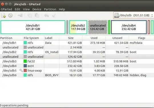The width and height of the screenshot is (154, 108).
Task: Sort by the Used column header
Action: tap(94, 38)
